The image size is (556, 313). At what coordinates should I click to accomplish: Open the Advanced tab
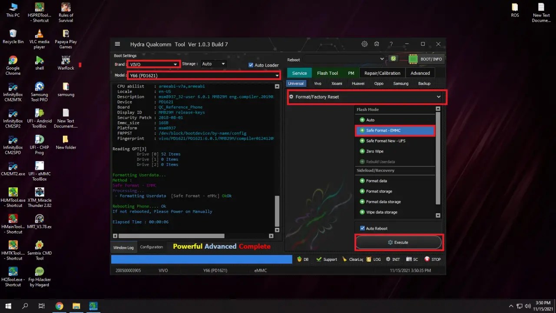point(420,73)
